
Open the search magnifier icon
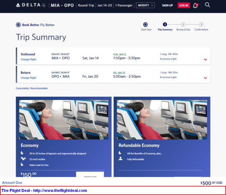tap(207, 5)
